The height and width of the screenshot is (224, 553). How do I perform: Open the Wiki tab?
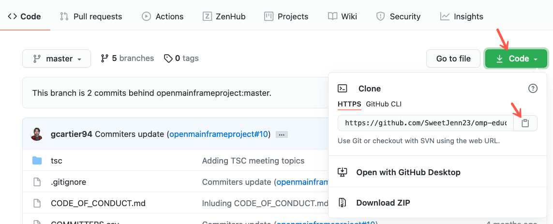pyautogui.click(x=343, y=16)
